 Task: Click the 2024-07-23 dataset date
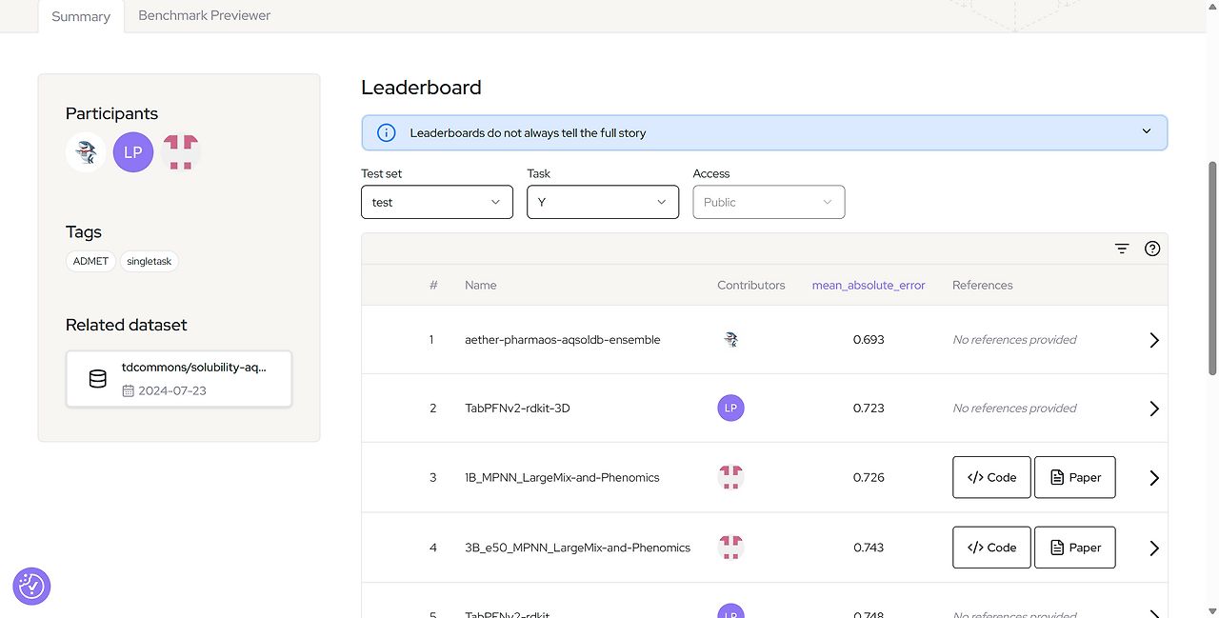pos(172,390)
